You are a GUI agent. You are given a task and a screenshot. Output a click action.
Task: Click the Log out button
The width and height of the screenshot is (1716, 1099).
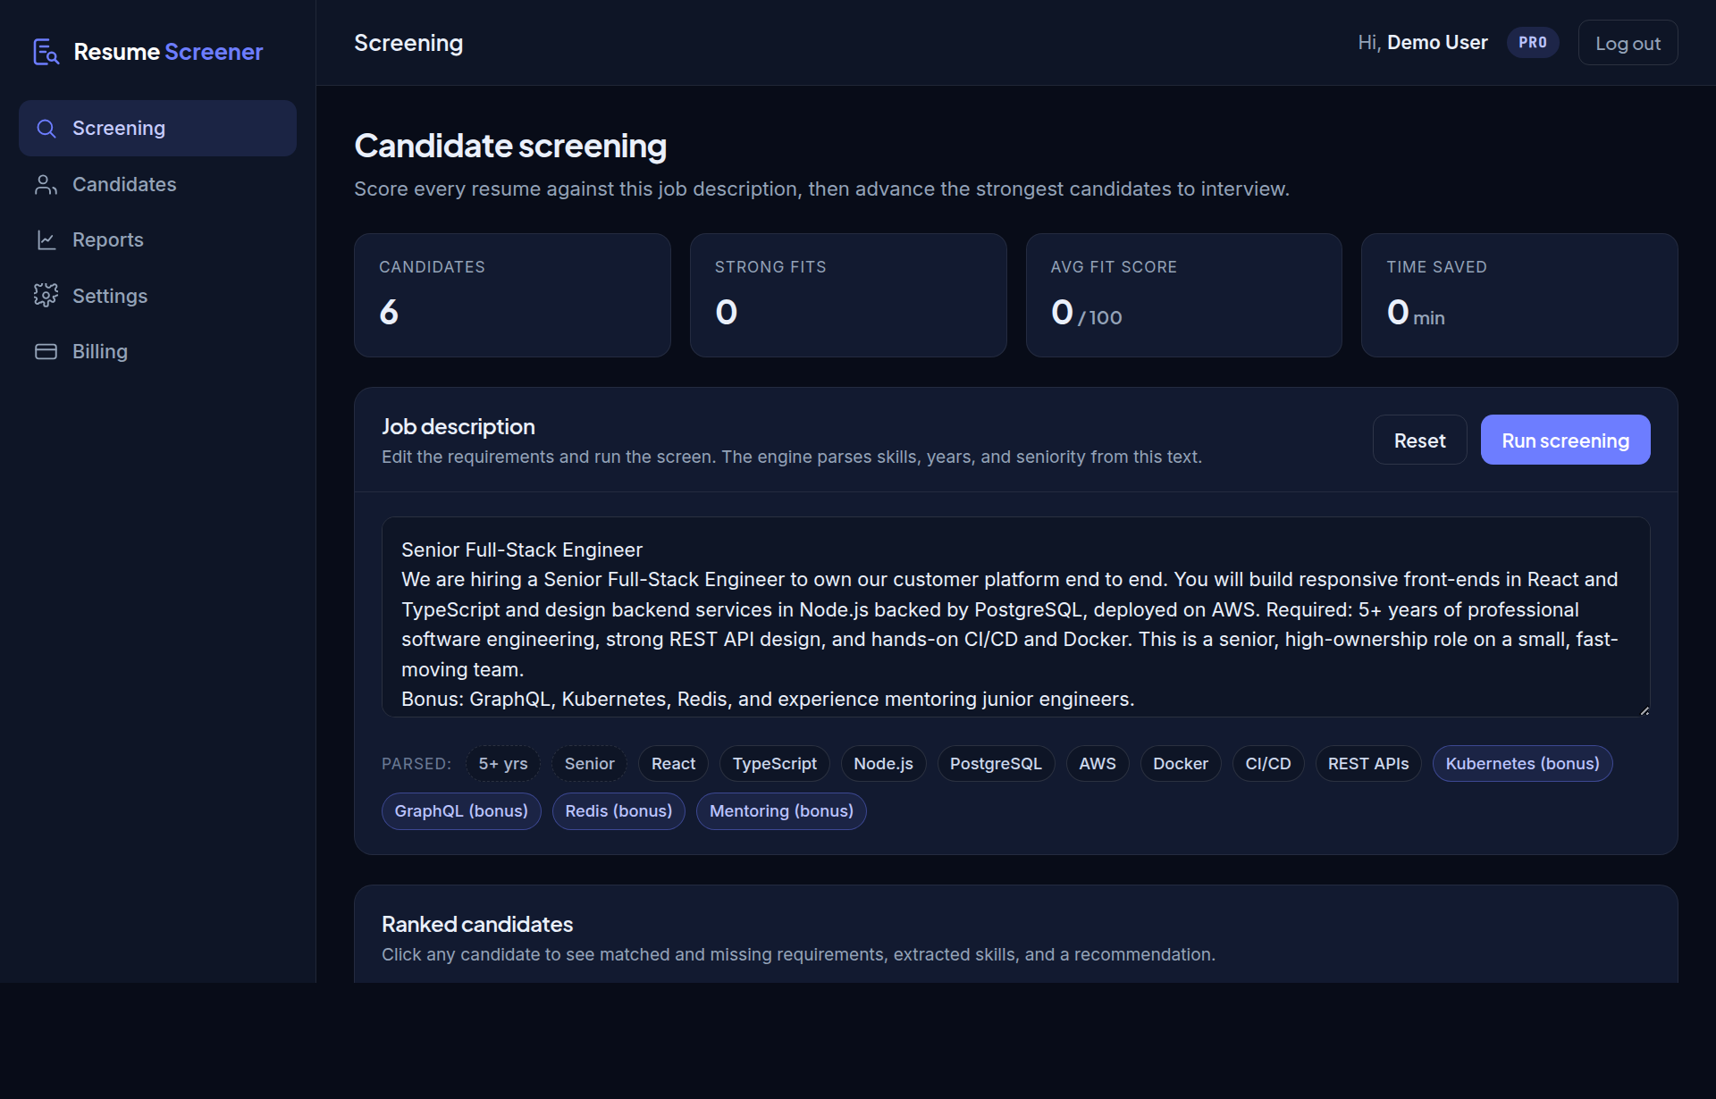1628,43
